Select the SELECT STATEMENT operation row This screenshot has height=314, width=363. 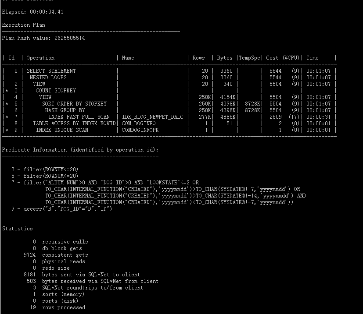point(51,71)
